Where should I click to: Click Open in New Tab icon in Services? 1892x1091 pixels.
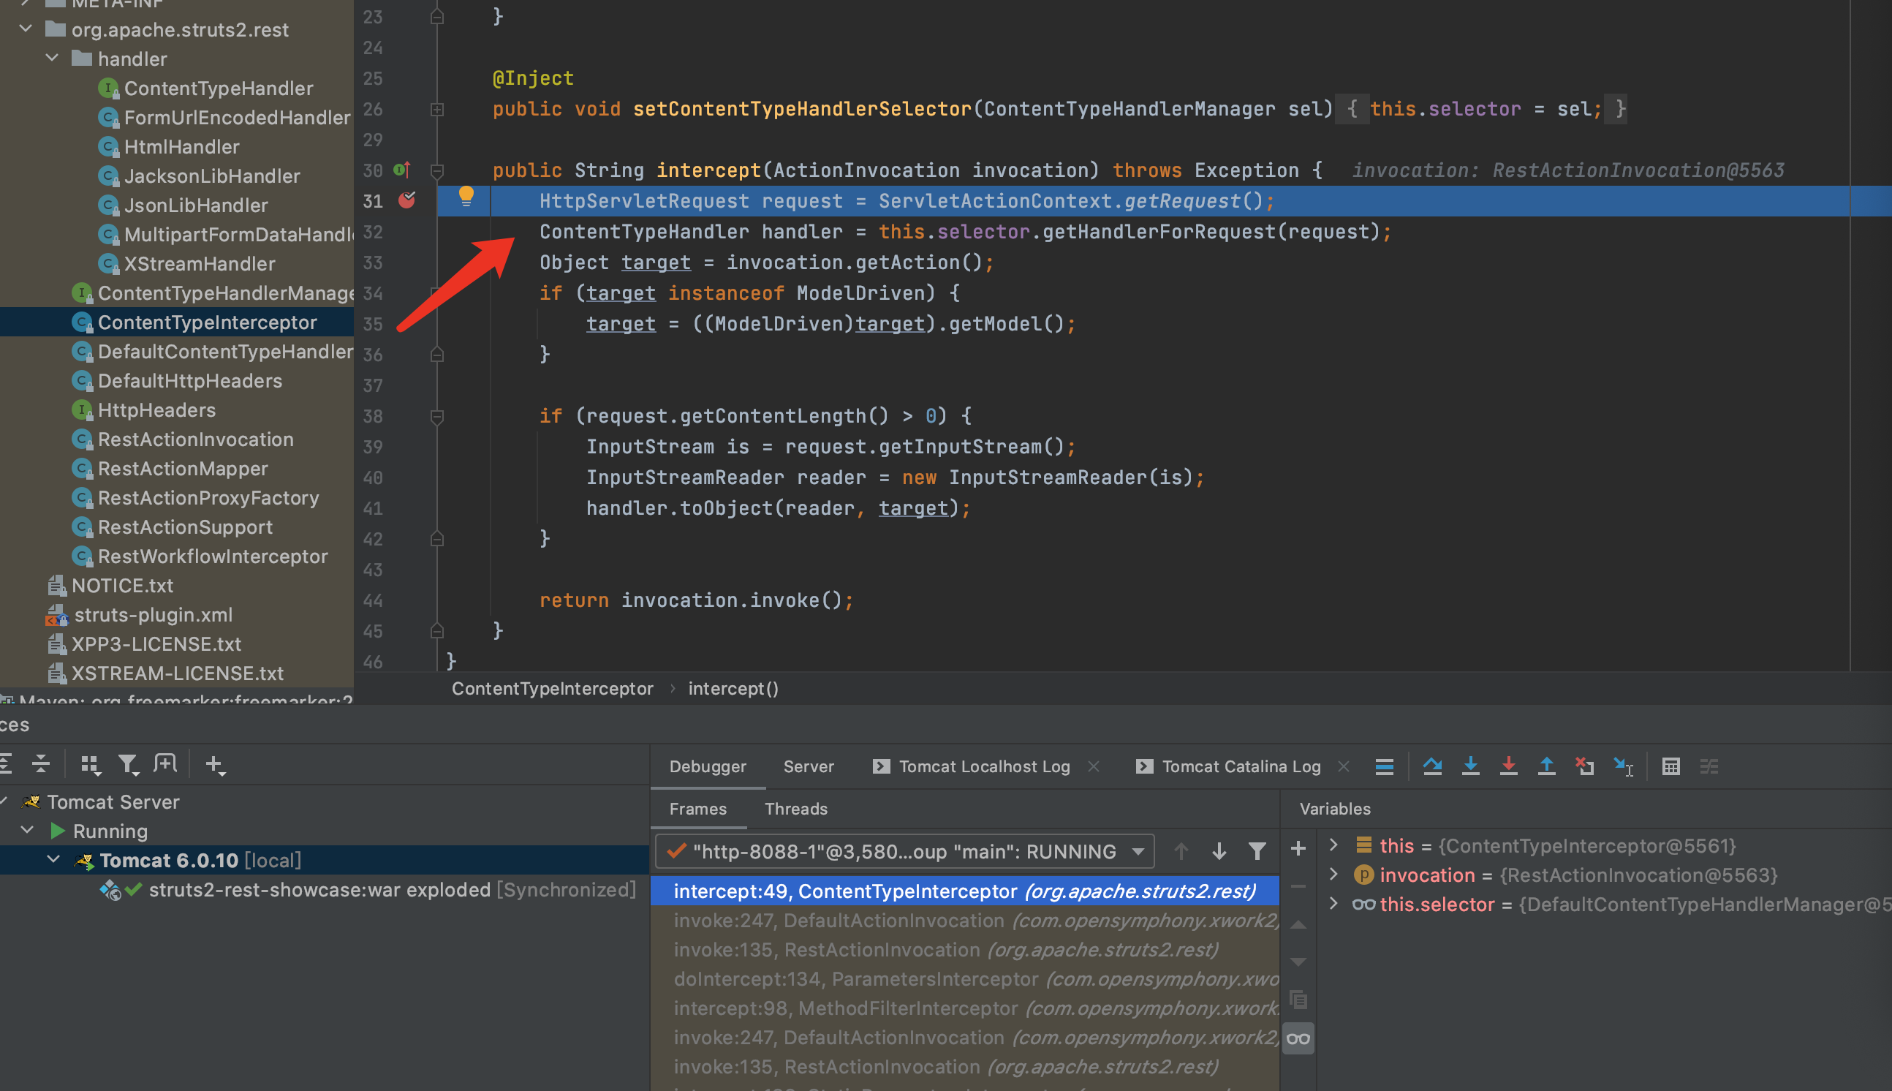point(165,763)
